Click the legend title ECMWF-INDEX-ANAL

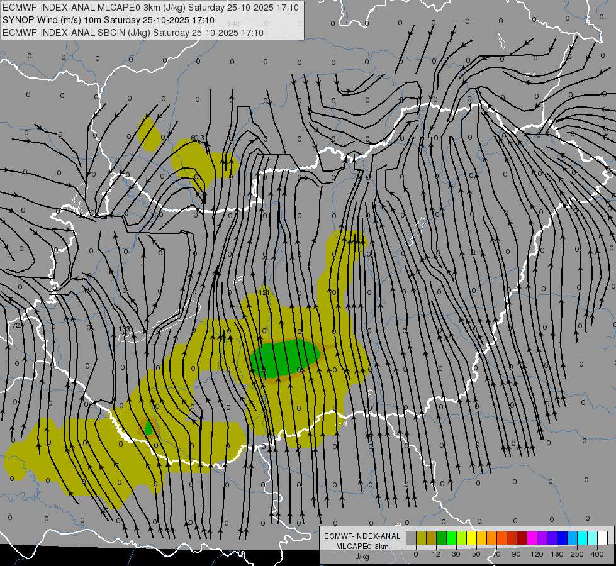pyautogui.click(x=362, y=536)
